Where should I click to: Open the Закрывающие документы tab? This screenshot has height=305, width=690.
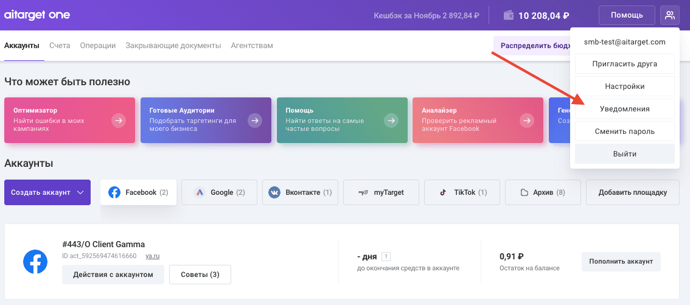[173, 46]
